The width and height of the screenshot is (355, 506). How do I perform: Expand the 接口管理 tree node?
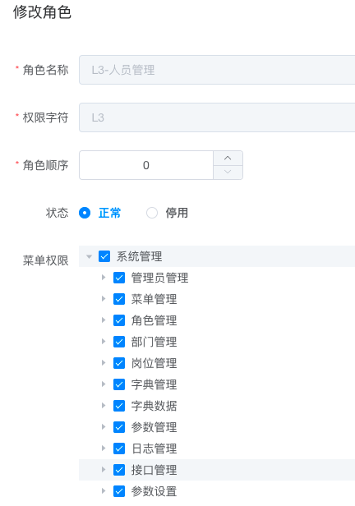click(x=104, y=470)
